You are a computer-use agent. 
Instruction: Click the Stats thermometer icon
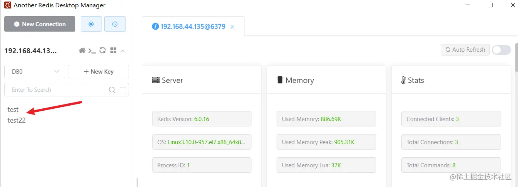coord(404,80)
